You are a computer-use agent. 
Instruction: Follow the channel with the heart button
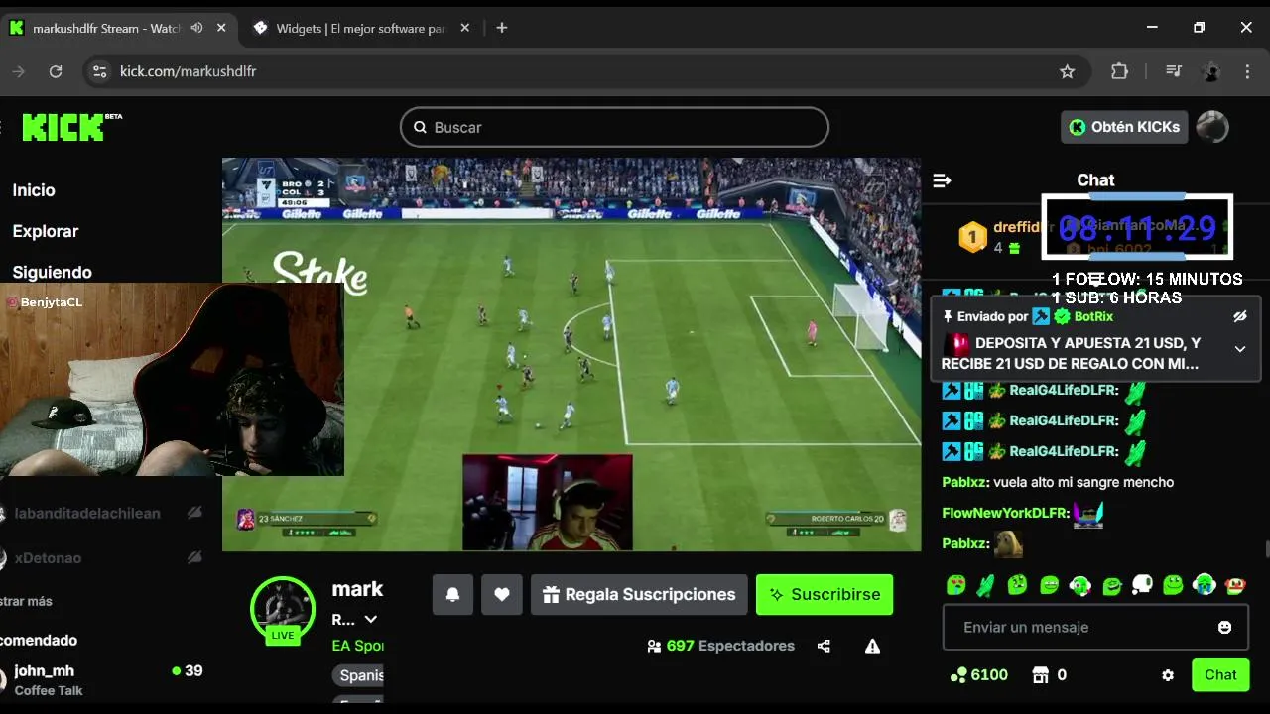click(x=502, y=594)
